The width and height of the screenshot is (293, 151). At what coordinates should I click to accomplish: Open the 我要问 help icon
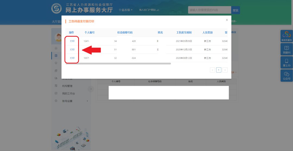[286, 49]
